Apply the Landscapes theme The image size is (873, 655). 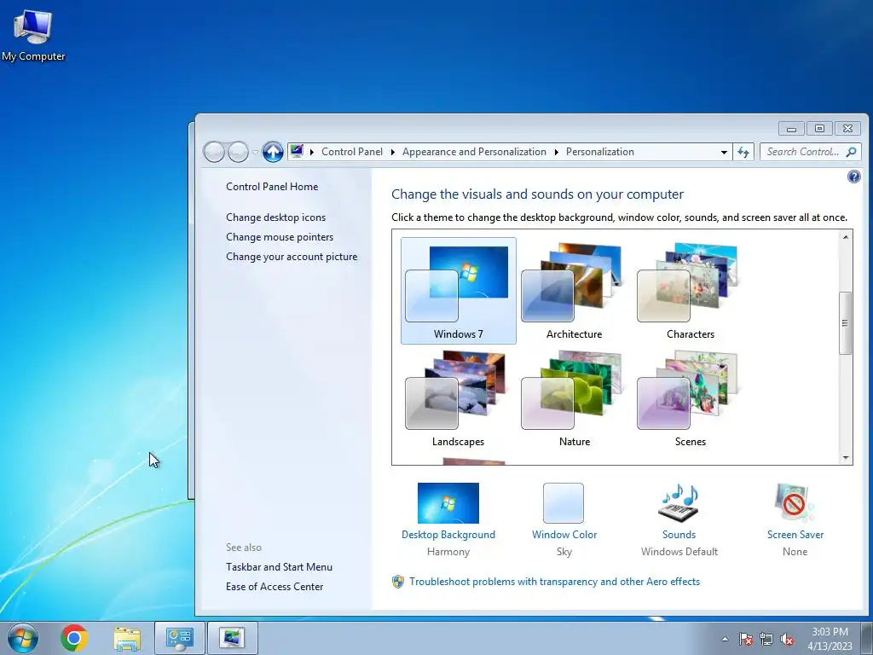tap(458, 398)
